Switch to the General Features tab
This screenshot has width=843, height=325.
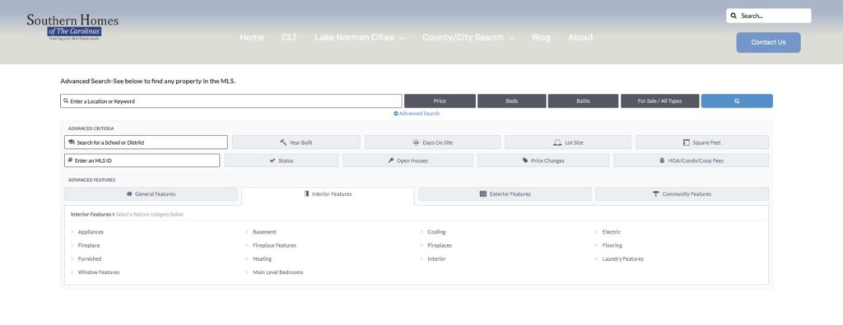click(x=151, y=194)
